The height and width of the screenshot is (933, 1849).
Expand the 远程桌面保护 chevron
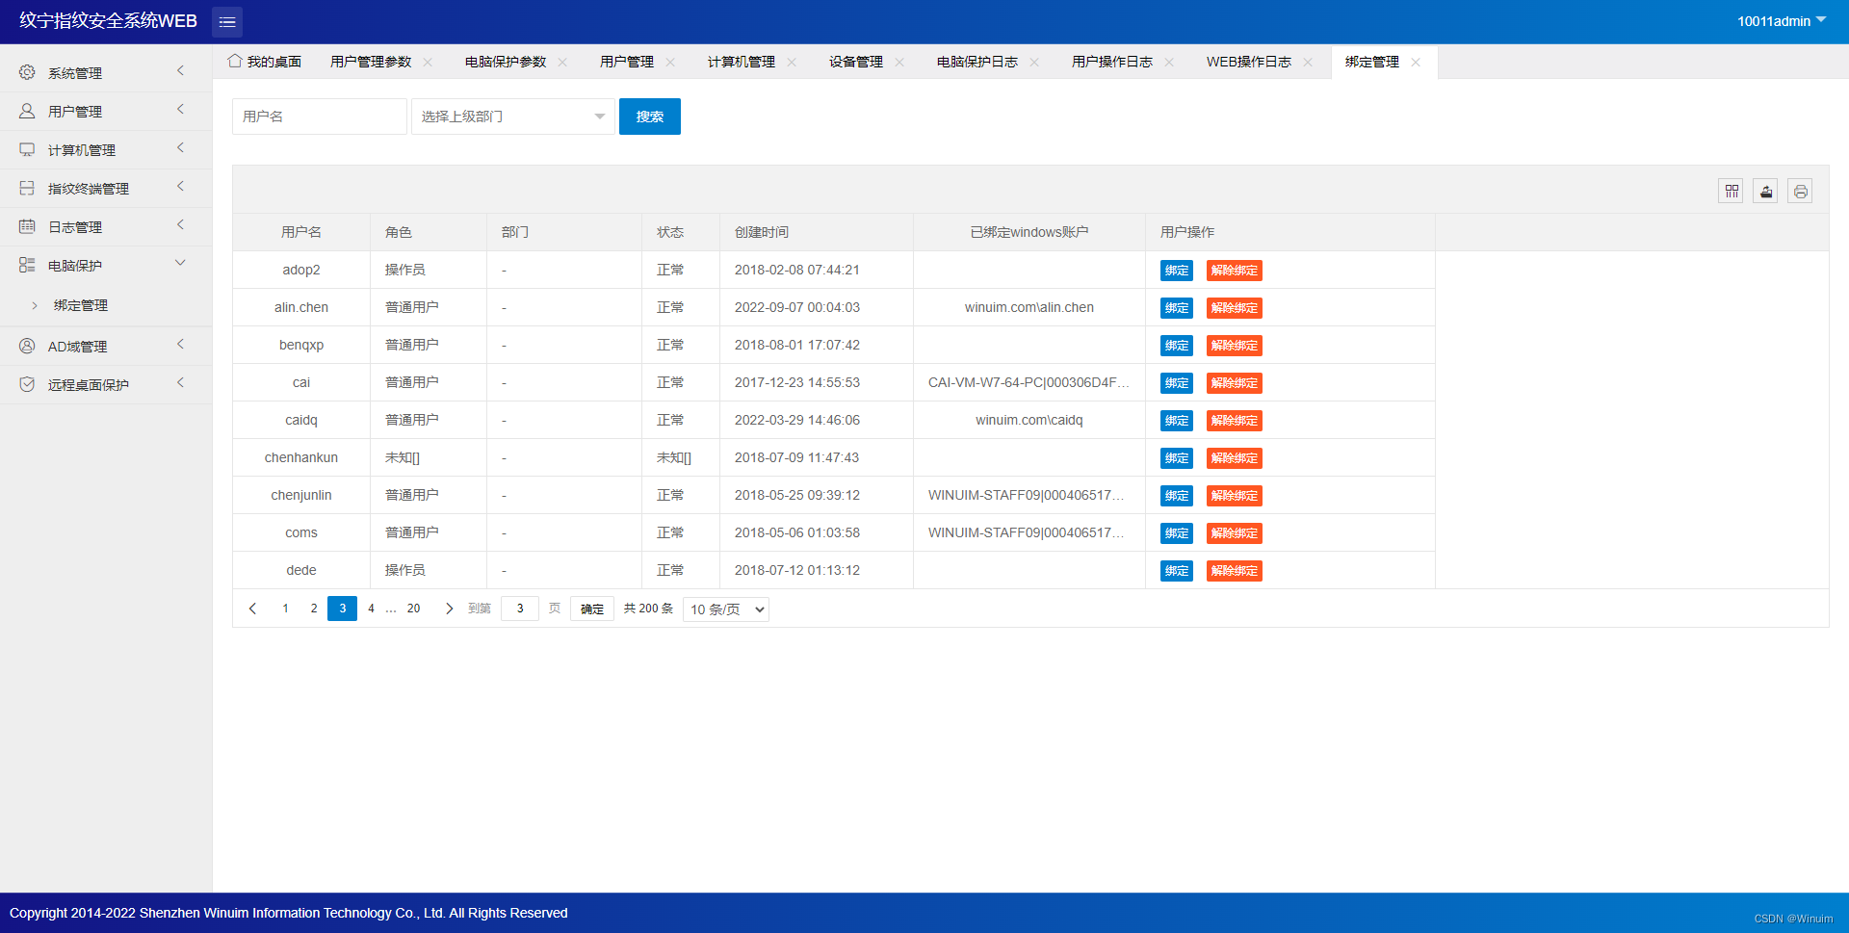[180, 383]
